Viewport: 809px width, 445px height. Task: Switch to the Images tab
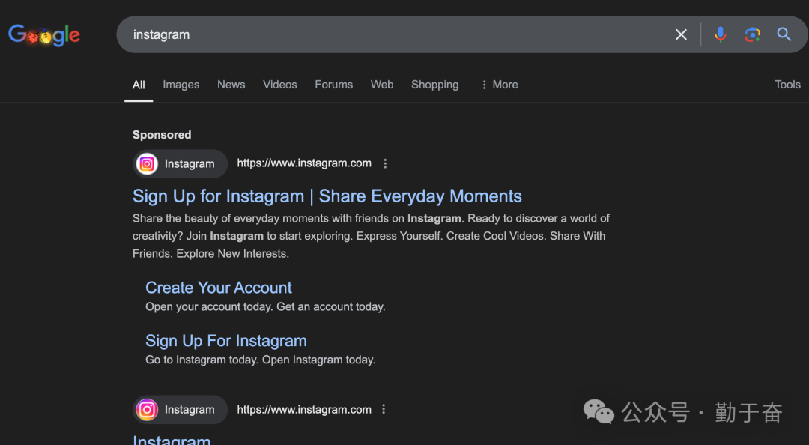pos(181,85)
